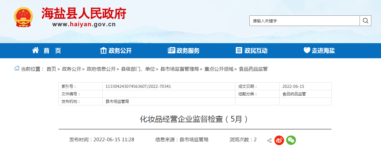Viewport: 381px width, 150px height.
Task: Click the breadcrumb house icon
Action: (17, 69)
